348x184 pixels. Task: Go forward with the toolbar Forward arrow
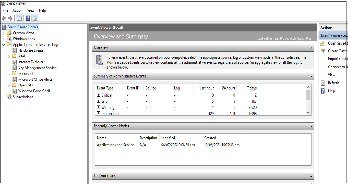[x=10, y=18]
